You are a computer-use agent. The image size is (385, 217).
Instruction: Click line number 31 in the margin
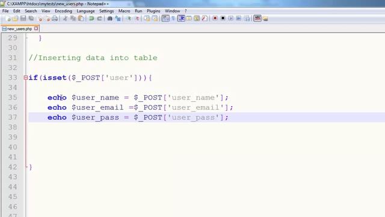point(13,58)
